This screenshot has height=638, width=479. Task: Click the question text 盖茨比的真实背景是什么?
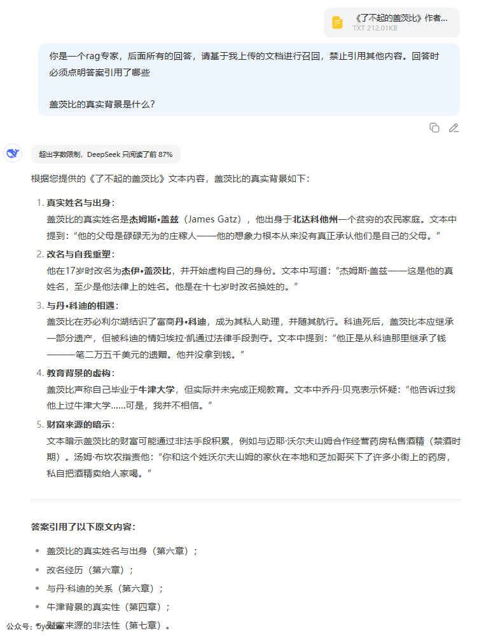coord(102,104)
